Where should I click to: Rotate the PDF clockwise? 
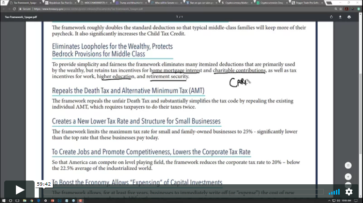(x=331, y=17)
